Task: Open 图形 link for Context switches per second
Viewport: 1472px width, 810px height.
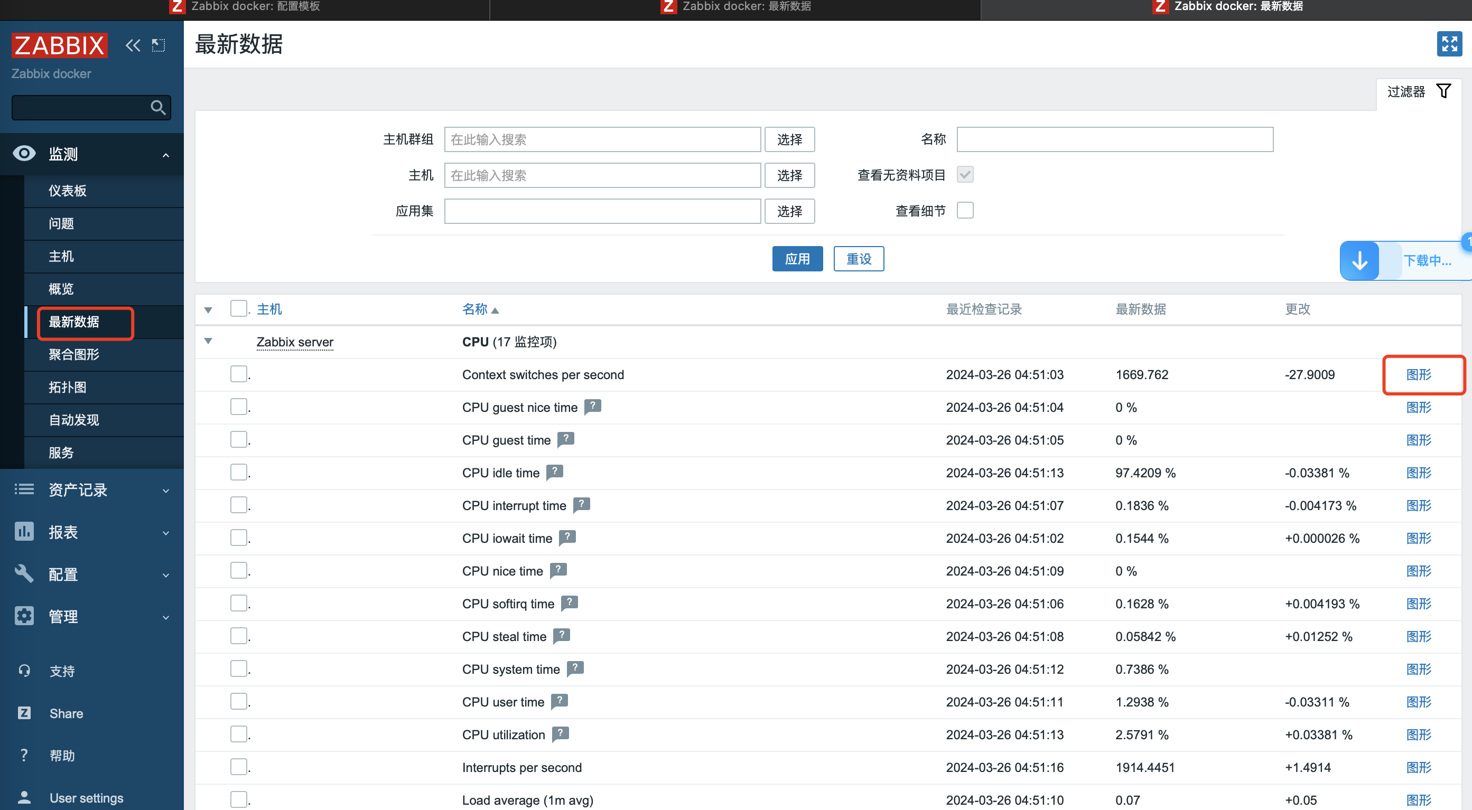Action: pyautogui.click(x=1418, y=375)
